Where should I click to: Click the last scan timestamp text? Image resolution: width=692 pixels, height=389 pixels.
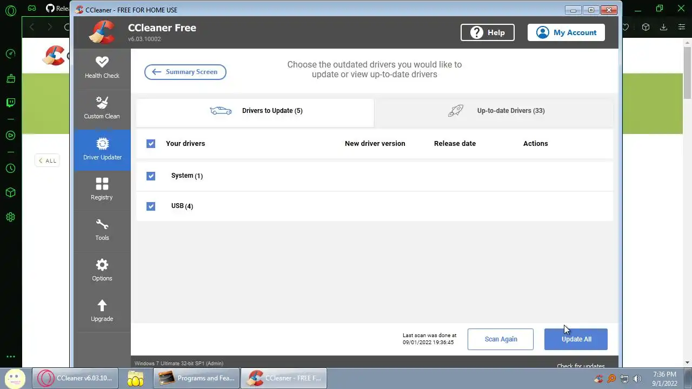[x=429, y=339]
